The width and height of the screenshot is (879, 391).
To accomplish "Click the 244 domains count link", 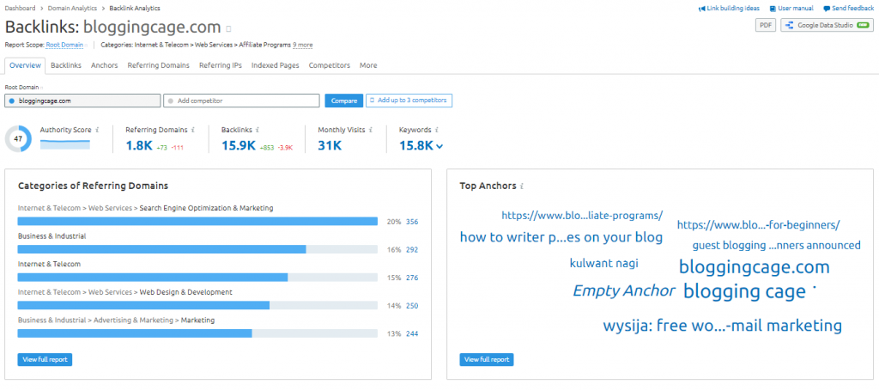I will 412,333.
